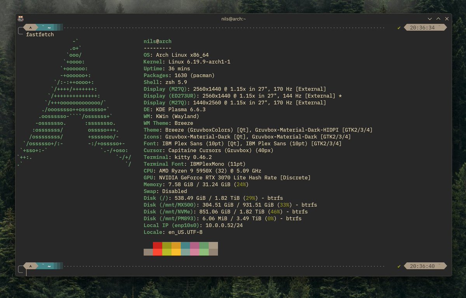The height and width of the screenshot is (298, 466).
Task: Close the nils@arch terminal window
Action: point(447,19)
